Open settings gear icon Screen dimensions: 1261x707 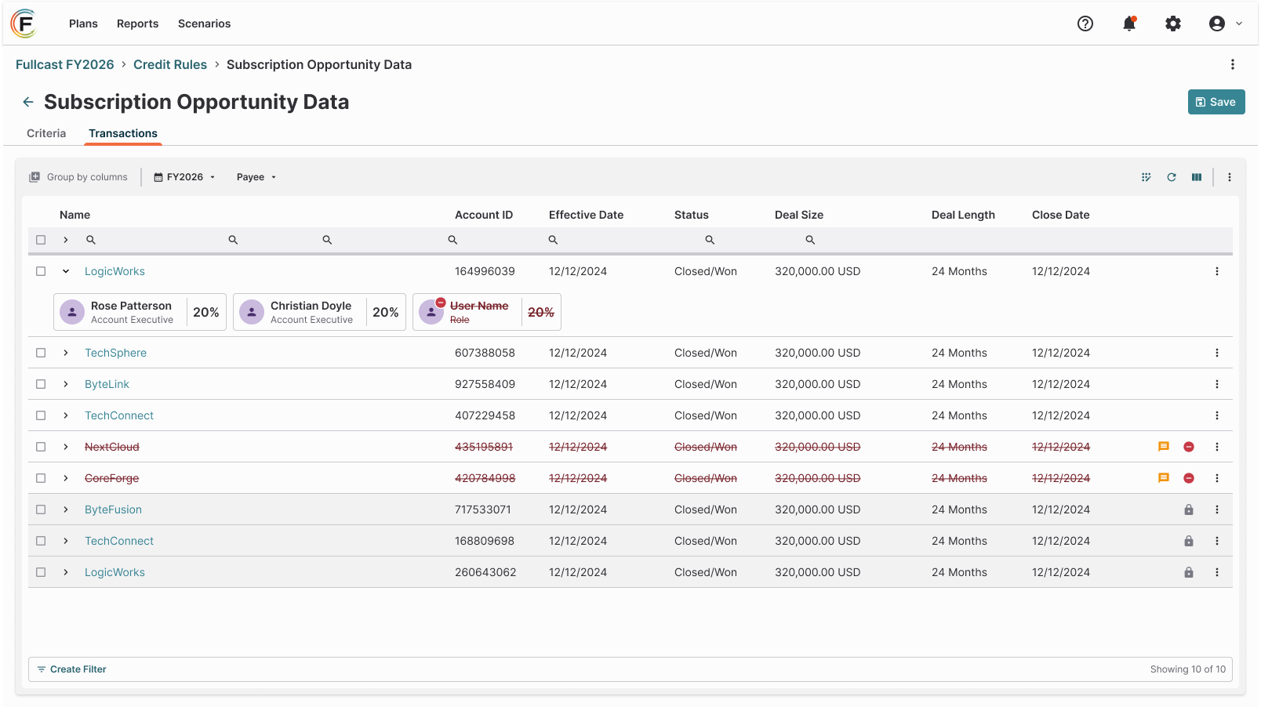click(1173, 24)
